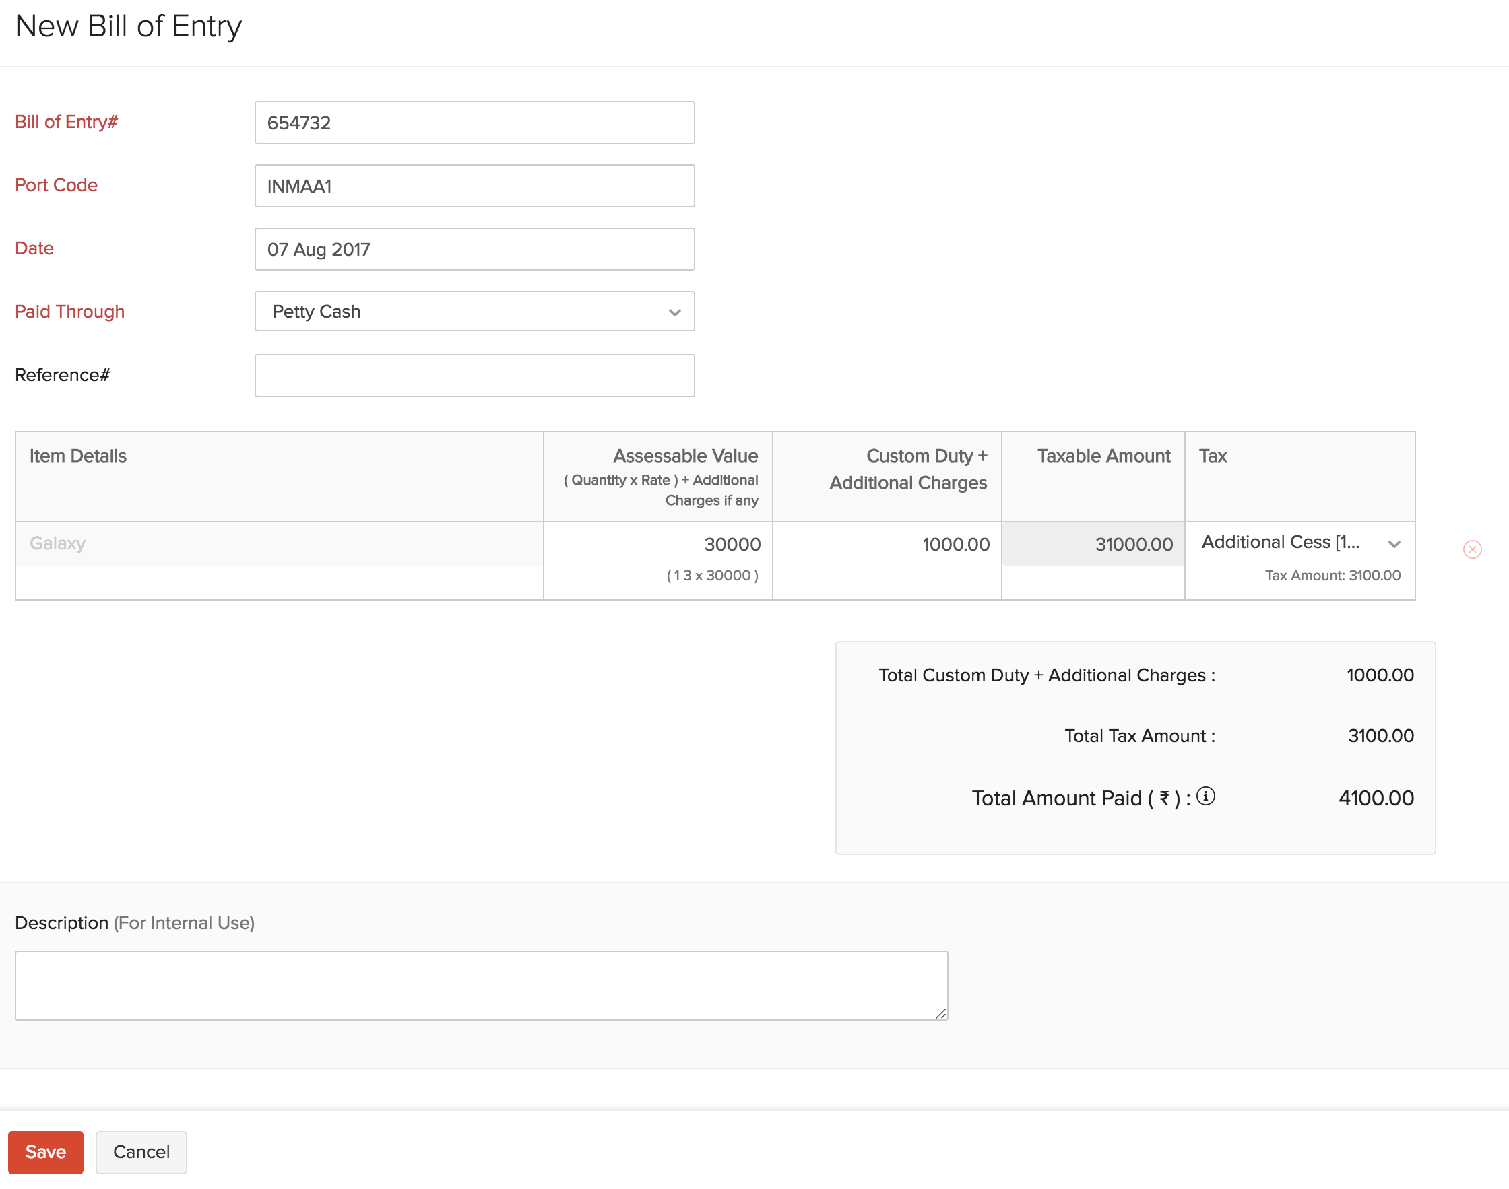Edit the Port Code INMAA1

point(474,186)
